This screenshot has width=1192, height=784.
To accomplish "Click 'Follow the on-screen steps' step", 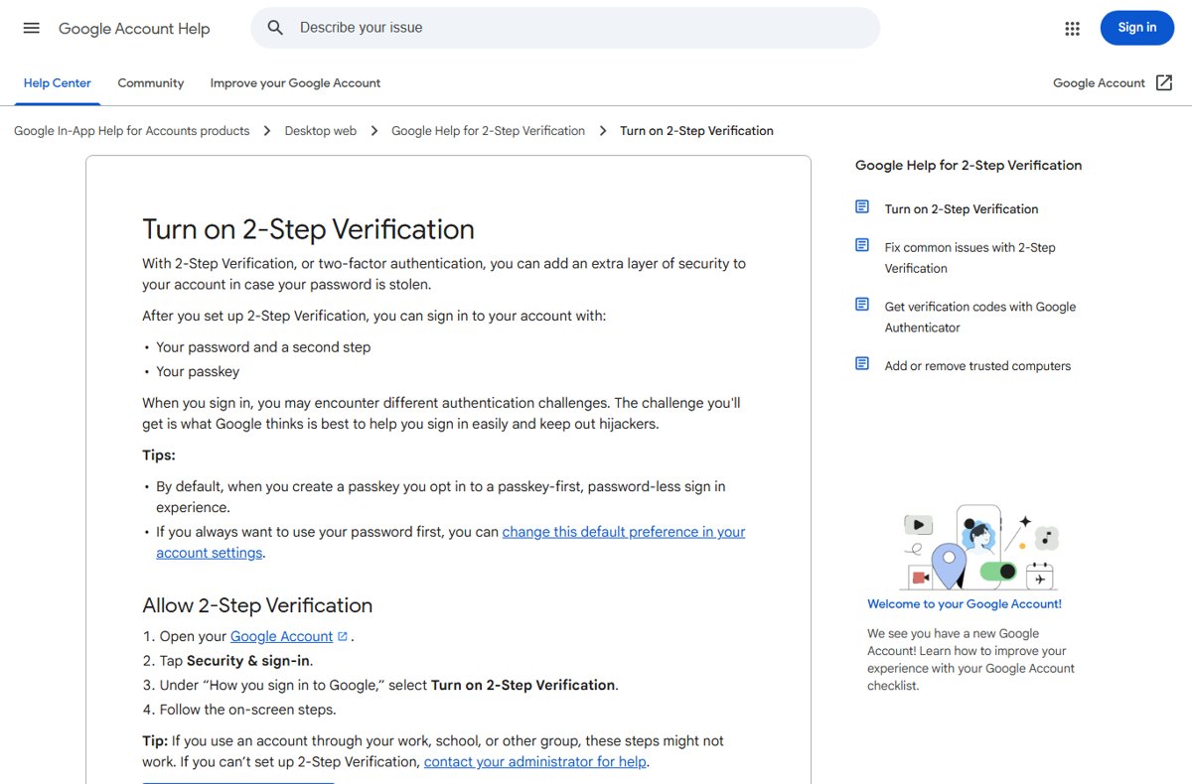I will (247, 710).
